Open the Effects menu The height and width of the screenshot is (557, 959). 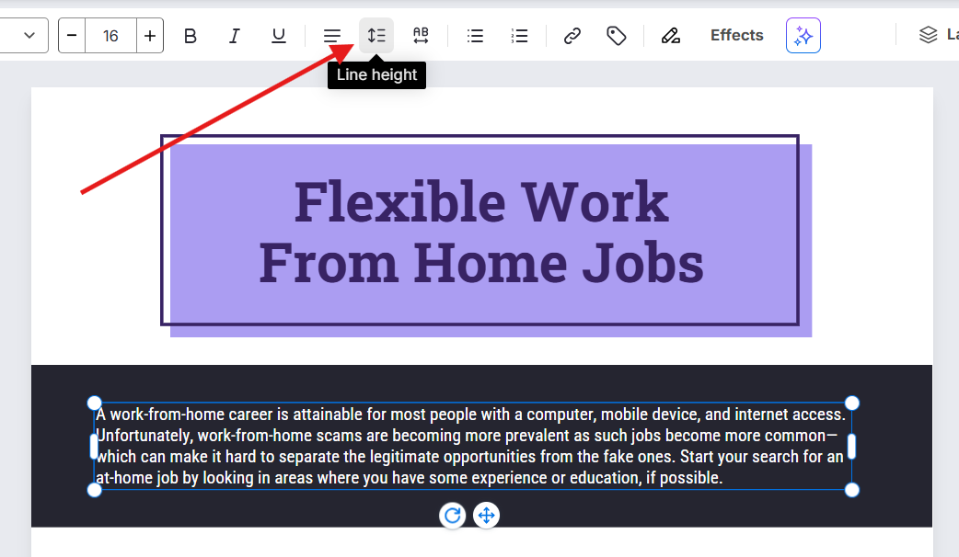(x=736, y=36)
